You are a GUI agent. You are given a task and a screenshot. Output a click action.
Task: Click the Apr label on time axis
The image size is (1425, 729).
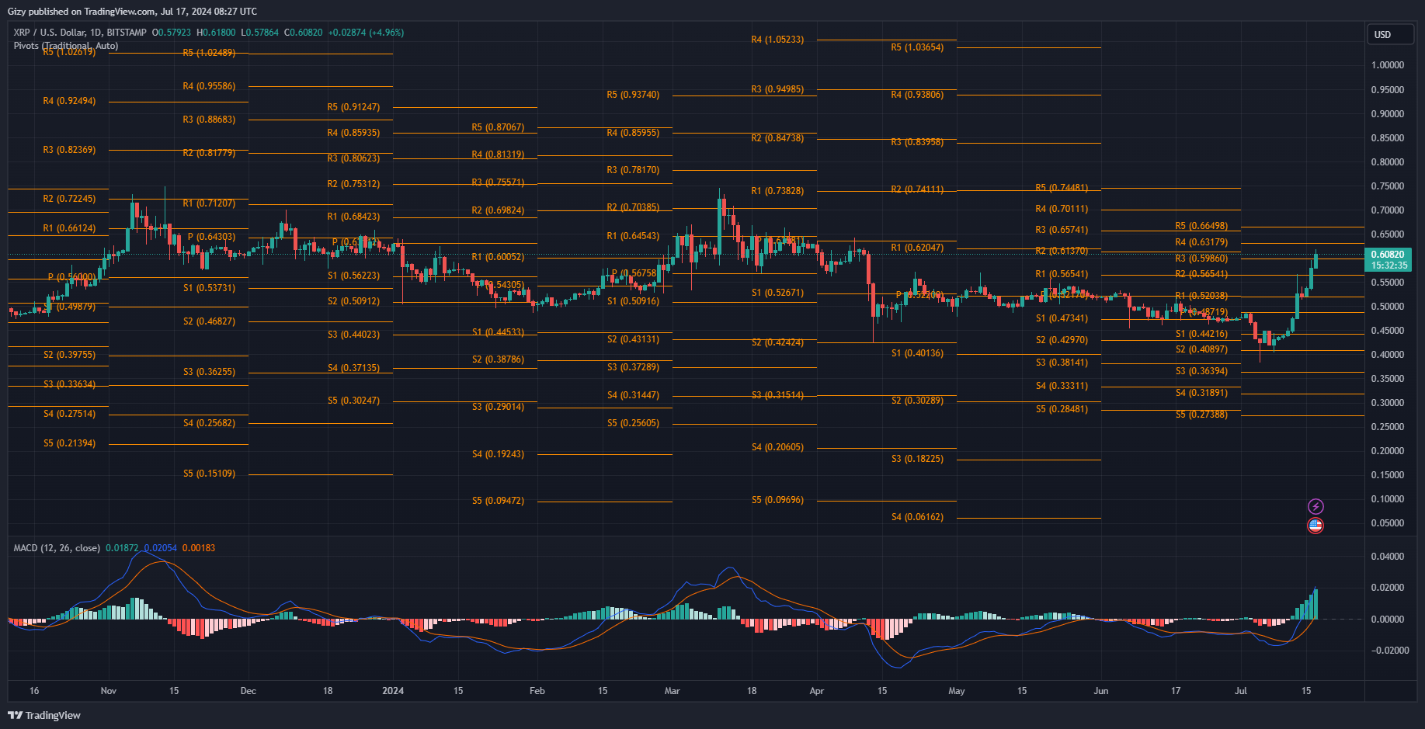(x=816, y=691)
